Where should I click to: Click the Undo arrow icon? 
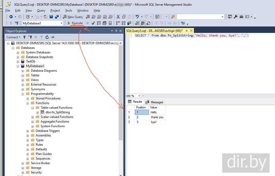click(137, 17)
